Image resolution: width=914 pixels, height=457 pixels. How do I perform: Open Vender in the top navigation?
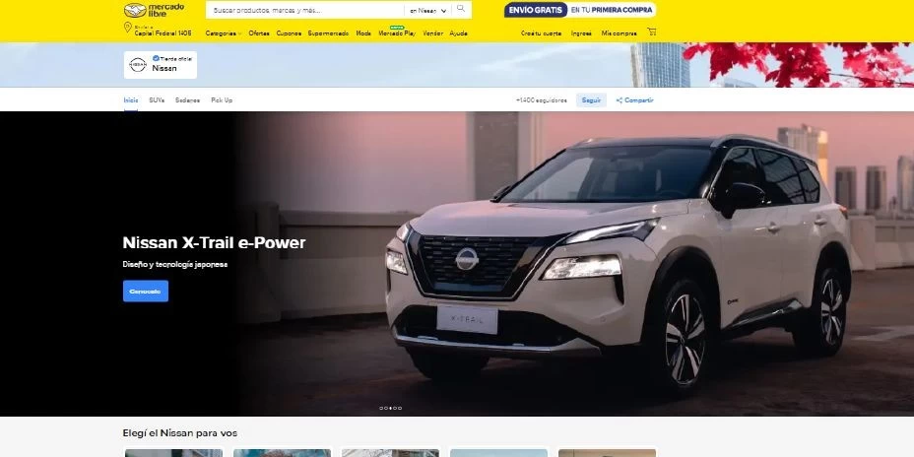tap(433, 33)
